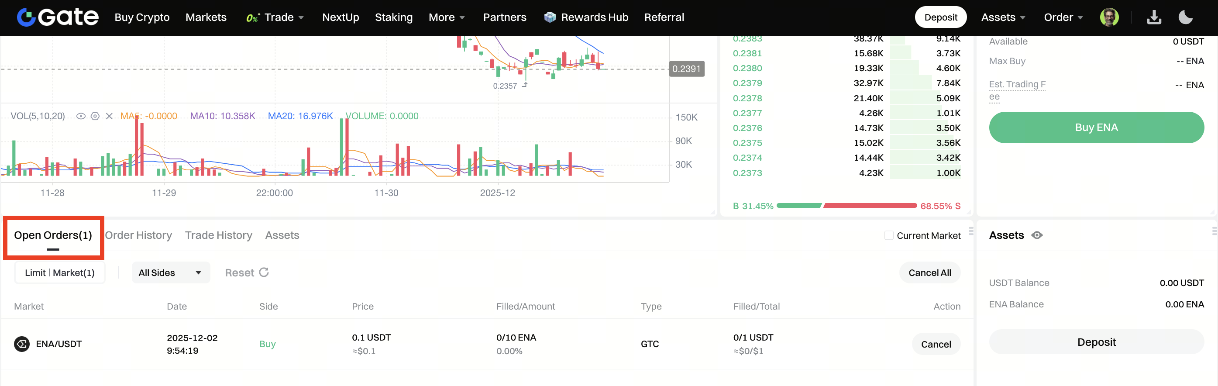Select the 0.2377 order book price row

point(846,113)
